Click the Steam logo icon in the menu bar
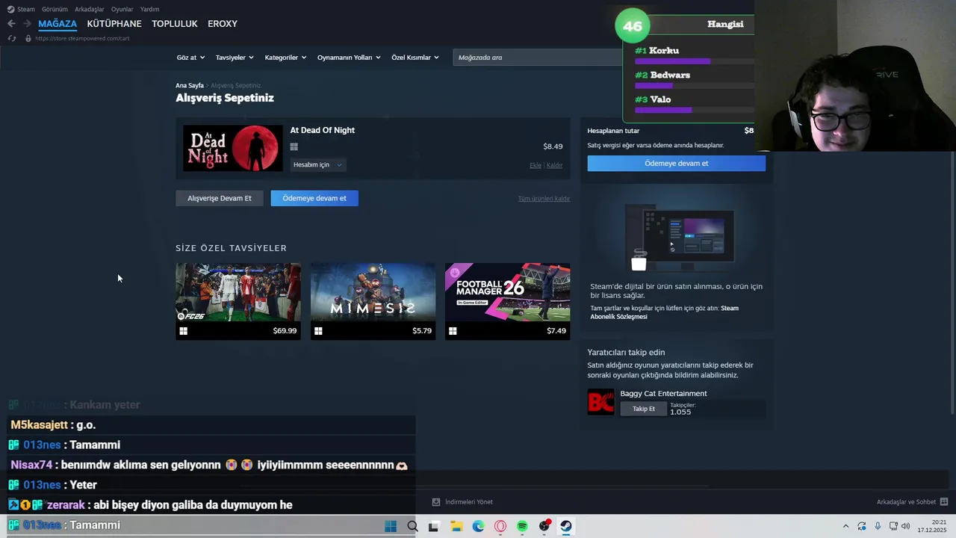The image size is (956, 538). [x=10, y=9]
